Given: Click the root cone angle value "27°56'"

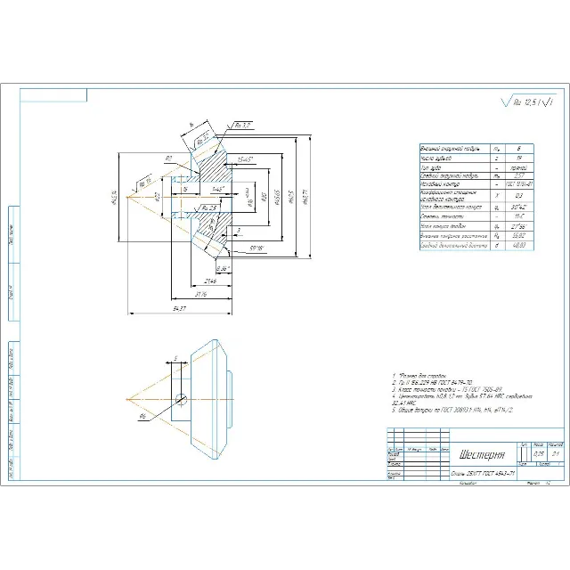Looking at the screenshot, I should click(518, 226).
